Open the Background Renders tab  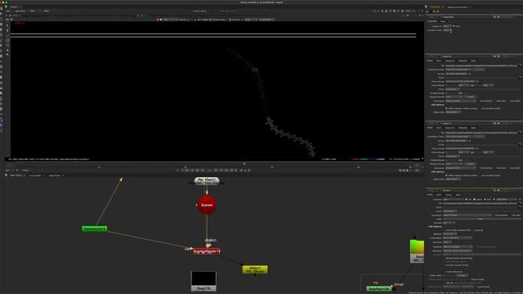458,7
